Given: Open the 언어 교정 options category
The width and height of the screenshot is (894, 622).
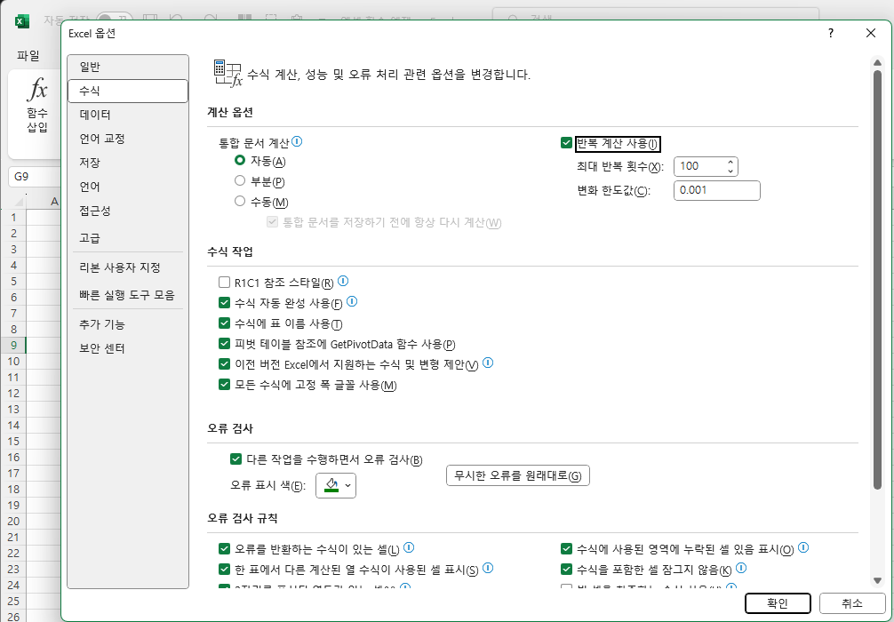Looking at the screenshot, I should click(x=128, y=139).
